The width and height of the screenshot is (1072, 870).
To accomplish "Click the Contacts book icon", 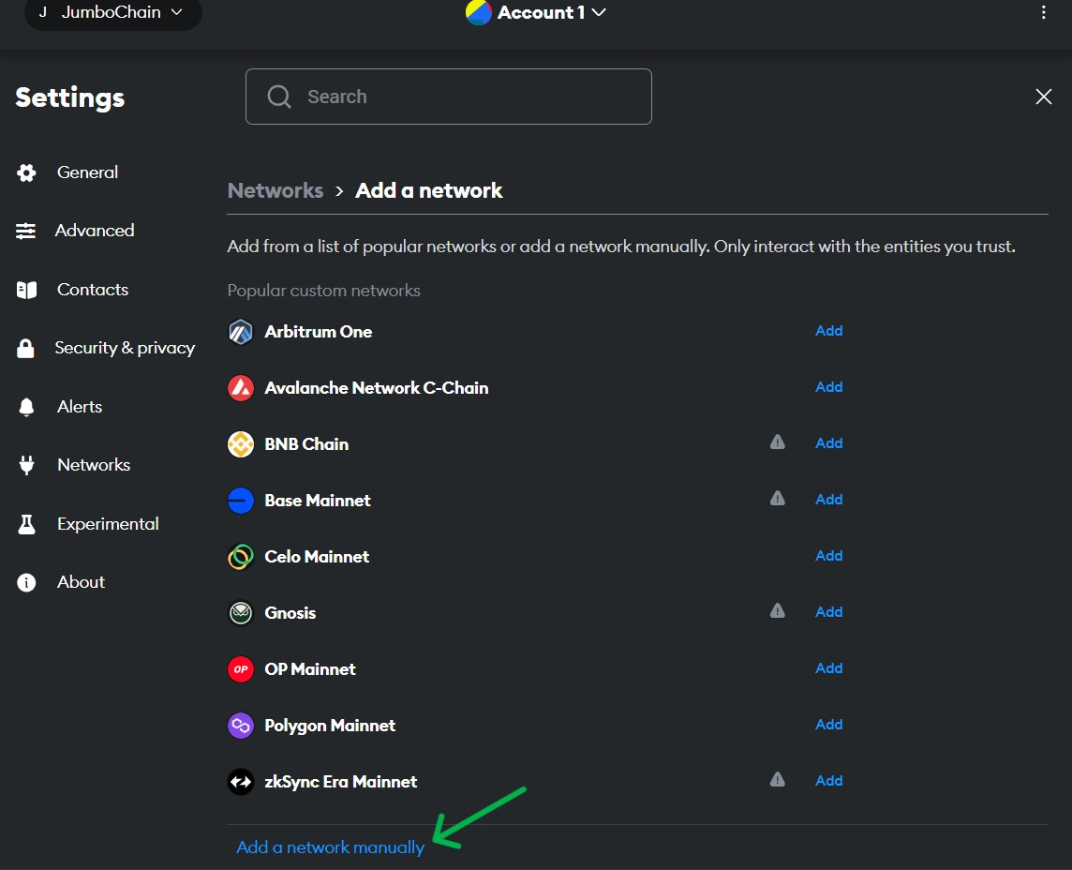I will (x=26, y=290).
